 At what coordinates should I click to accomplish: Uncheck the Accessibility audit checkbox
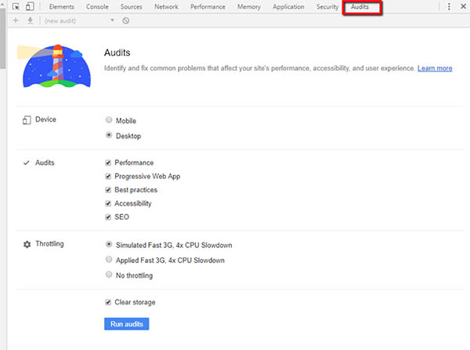pyautogui.click(x=108, y=203)
